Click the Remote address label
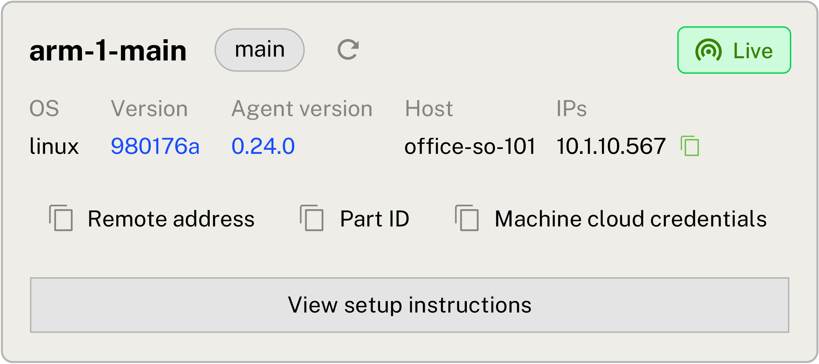Viewport: 819px width, 364px height. pos(171,219)
